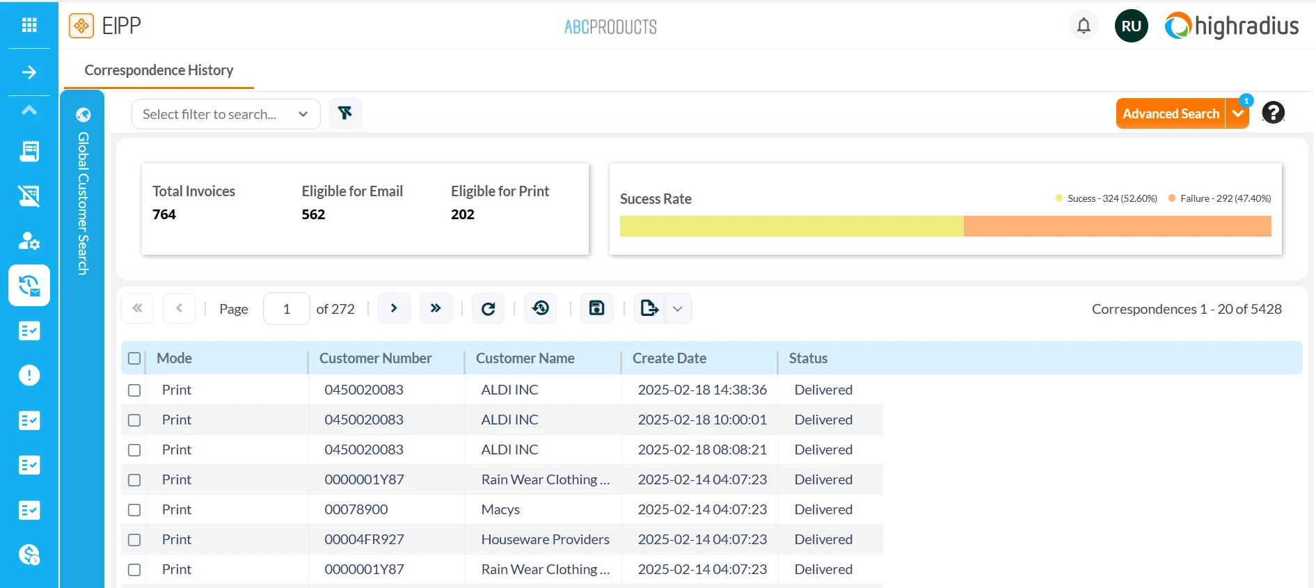Go to the last page
This screenshot has height=588, width=1316.
(x=436, y=308)
